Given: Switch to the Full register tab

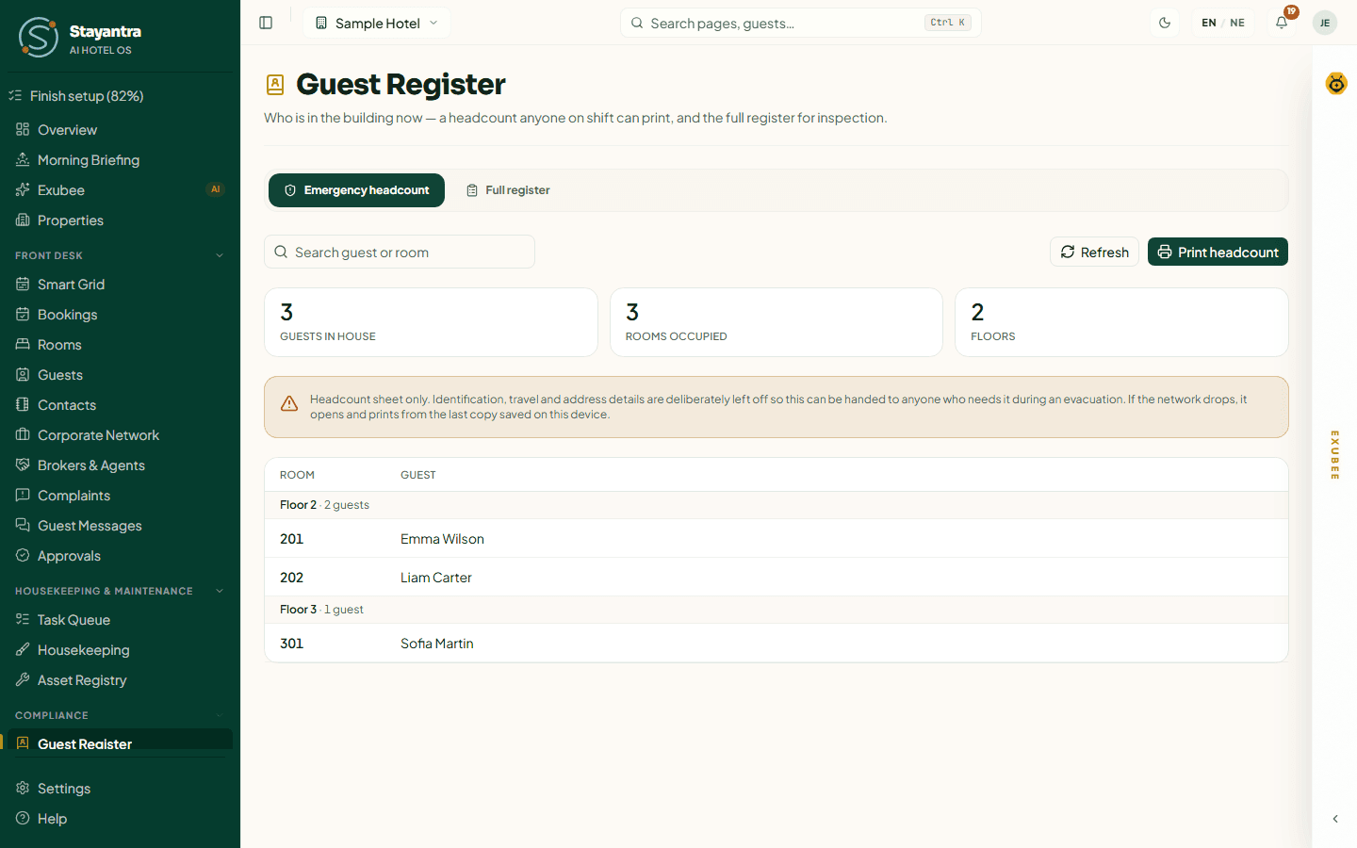Looking at the screenshot, I should click(508, 190).
